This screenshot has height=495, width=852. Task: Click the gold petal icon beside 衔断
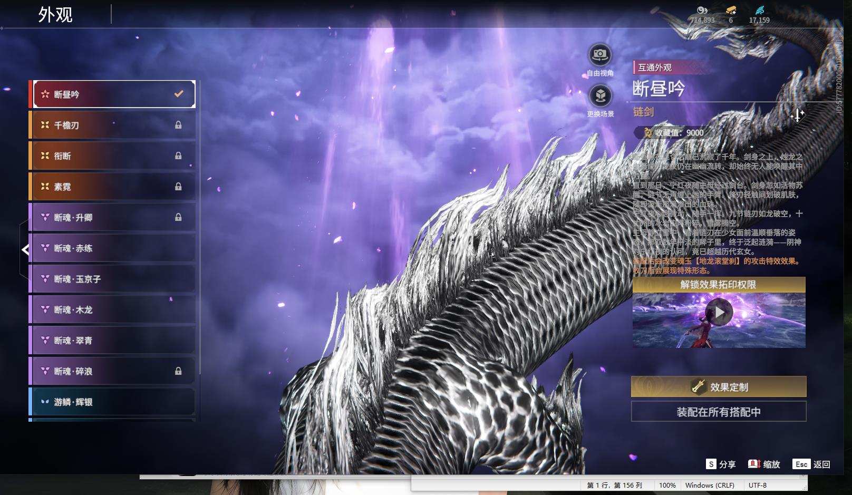(x=45, y=156)
